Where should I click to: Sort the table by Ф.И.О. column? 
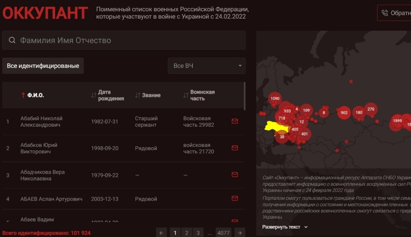click(x=35, y=95)
